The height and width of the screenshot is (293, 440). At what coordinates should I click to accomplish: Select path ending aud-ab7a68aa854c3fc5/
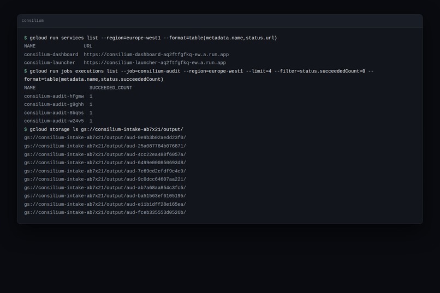[x=105, y=188]
